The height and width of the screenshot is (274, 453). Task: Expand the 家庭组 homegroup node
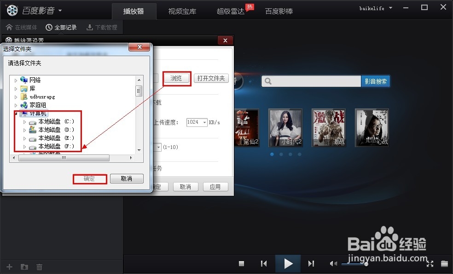[x=16, y=105]
